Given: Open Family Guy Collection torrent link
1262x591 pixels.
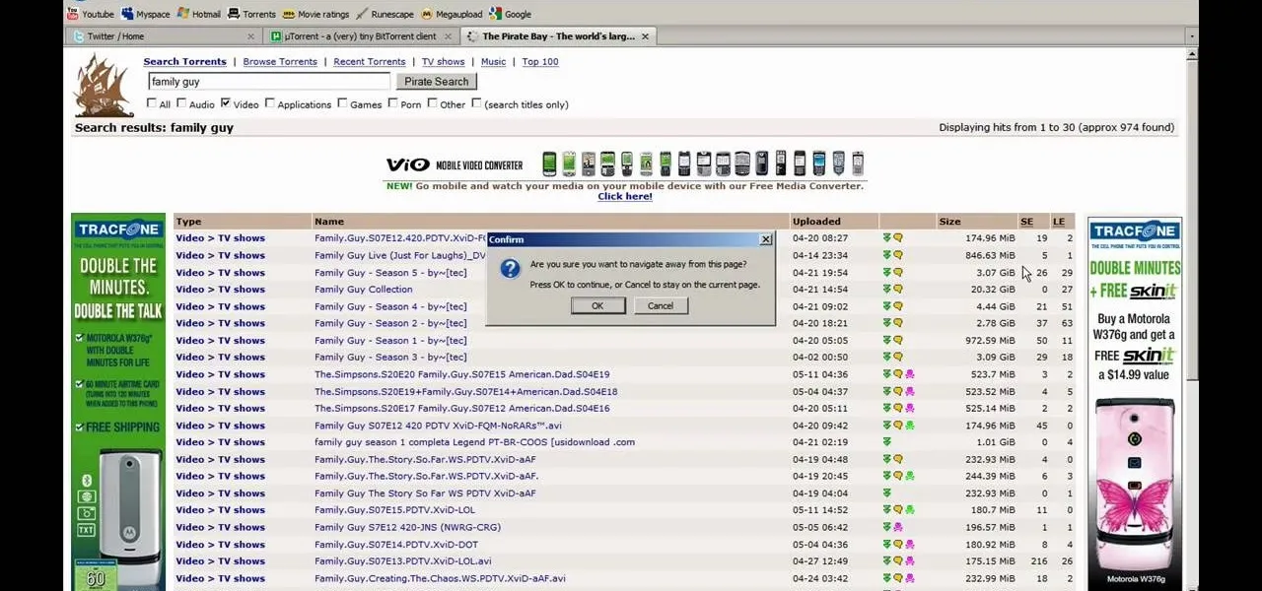Looking at the screenshot, I should pyautogui.click(x=364, y=290).
